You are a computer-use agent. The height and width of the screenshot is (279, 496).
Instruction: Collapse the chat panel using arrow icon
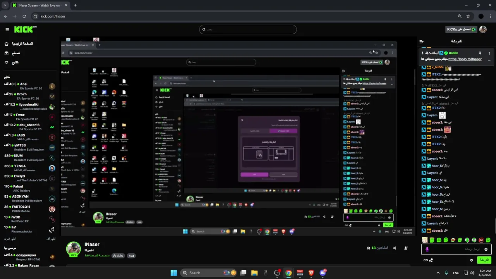click(422, 41)
